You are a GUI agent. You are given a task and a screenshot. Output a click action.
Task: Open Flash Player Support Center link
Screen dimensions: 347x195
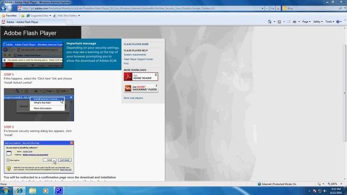click(x=138, y=59)
